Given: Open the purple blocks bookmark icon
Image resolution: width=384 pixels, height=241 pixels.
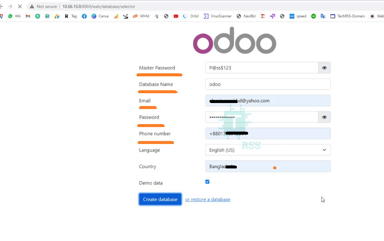Looking at the screenshot, I should tap(272, 16).
